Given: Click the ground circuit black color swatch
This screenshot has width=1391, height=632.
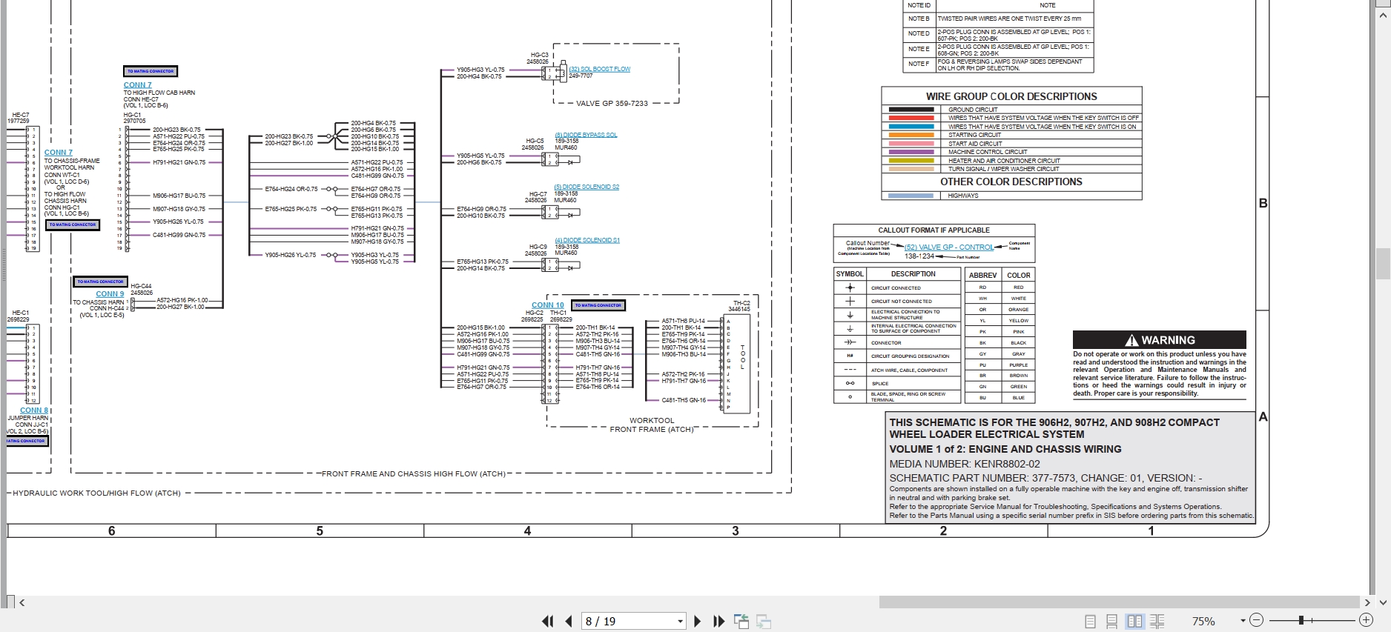Looking at the screenshot, I should (x=911, y=110).
